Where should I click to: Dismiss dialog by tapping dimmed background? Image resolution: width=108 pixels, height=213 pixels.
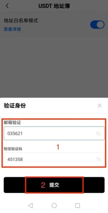[x=54, y=65]
